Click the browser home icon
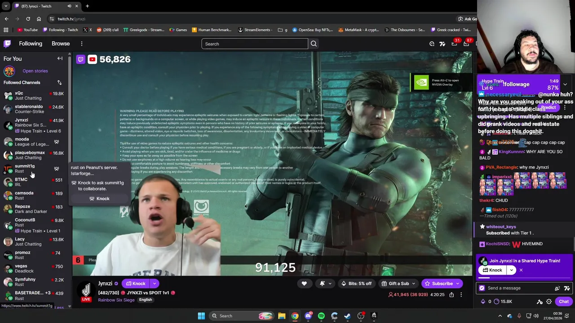The image size is (575, 323). [39, 19]
